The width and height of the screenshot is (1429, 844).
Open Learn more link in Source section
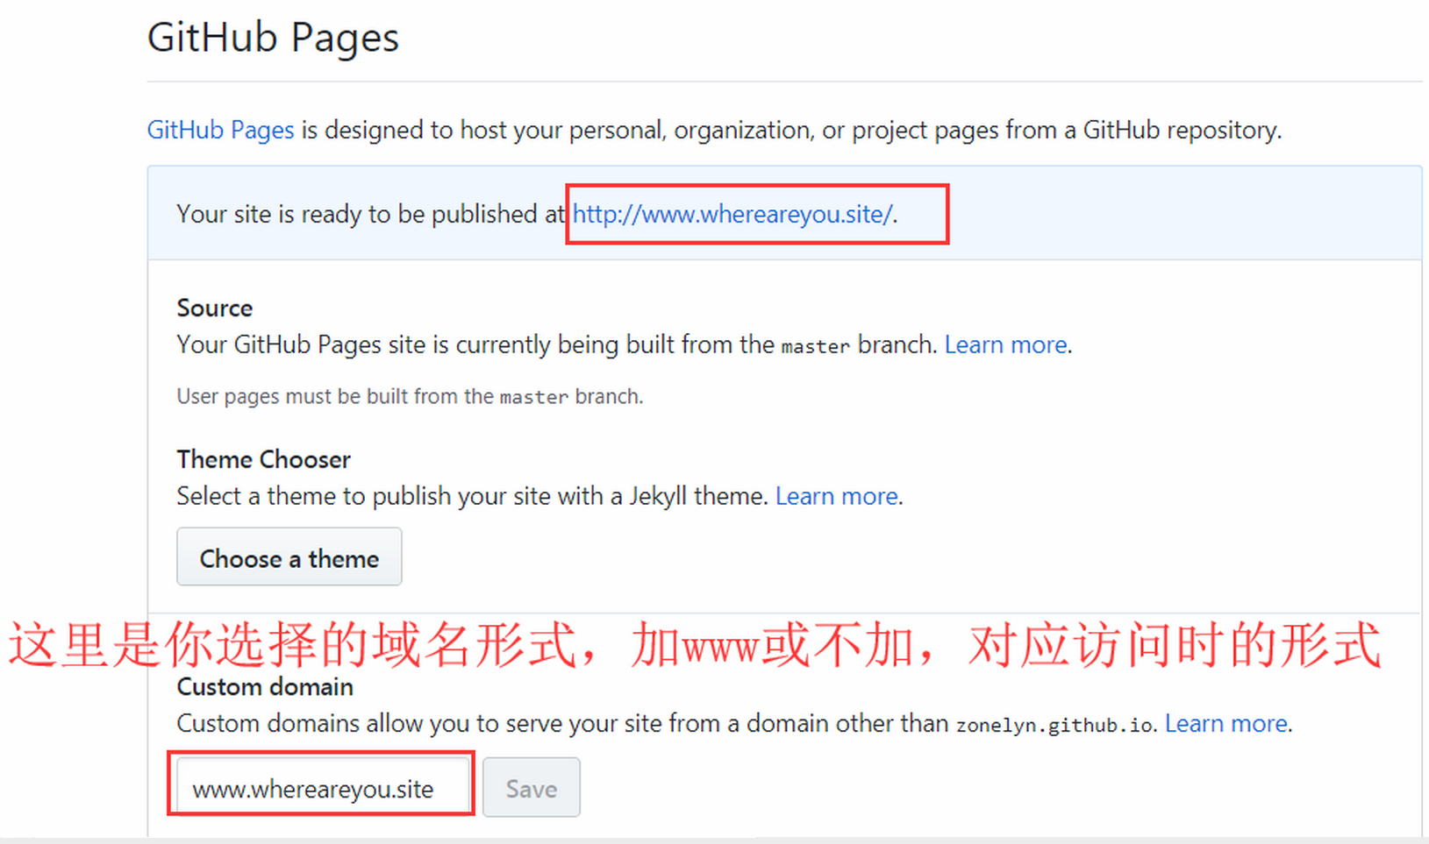tap(1005, 344)
